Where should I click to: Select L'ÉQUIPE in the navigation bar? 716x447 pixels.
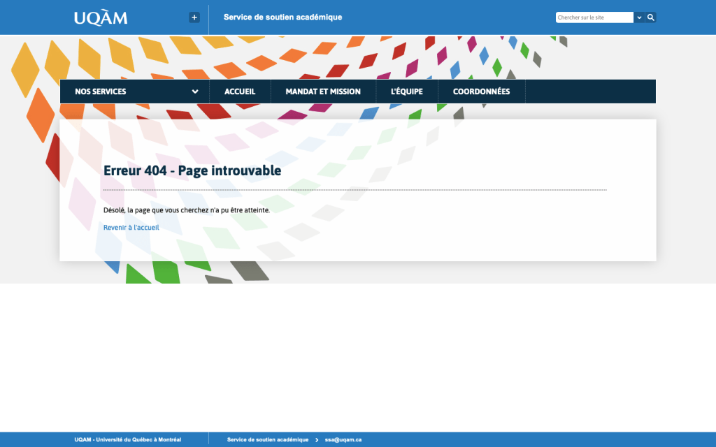click(407, 91)
